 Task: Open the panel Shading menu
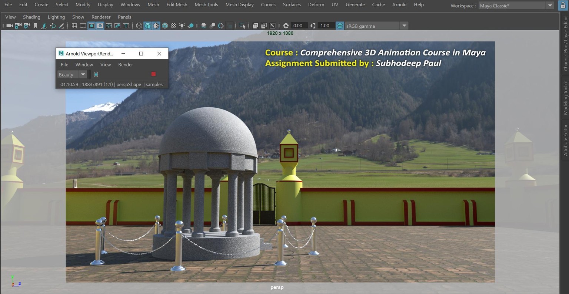coord(31,17)
